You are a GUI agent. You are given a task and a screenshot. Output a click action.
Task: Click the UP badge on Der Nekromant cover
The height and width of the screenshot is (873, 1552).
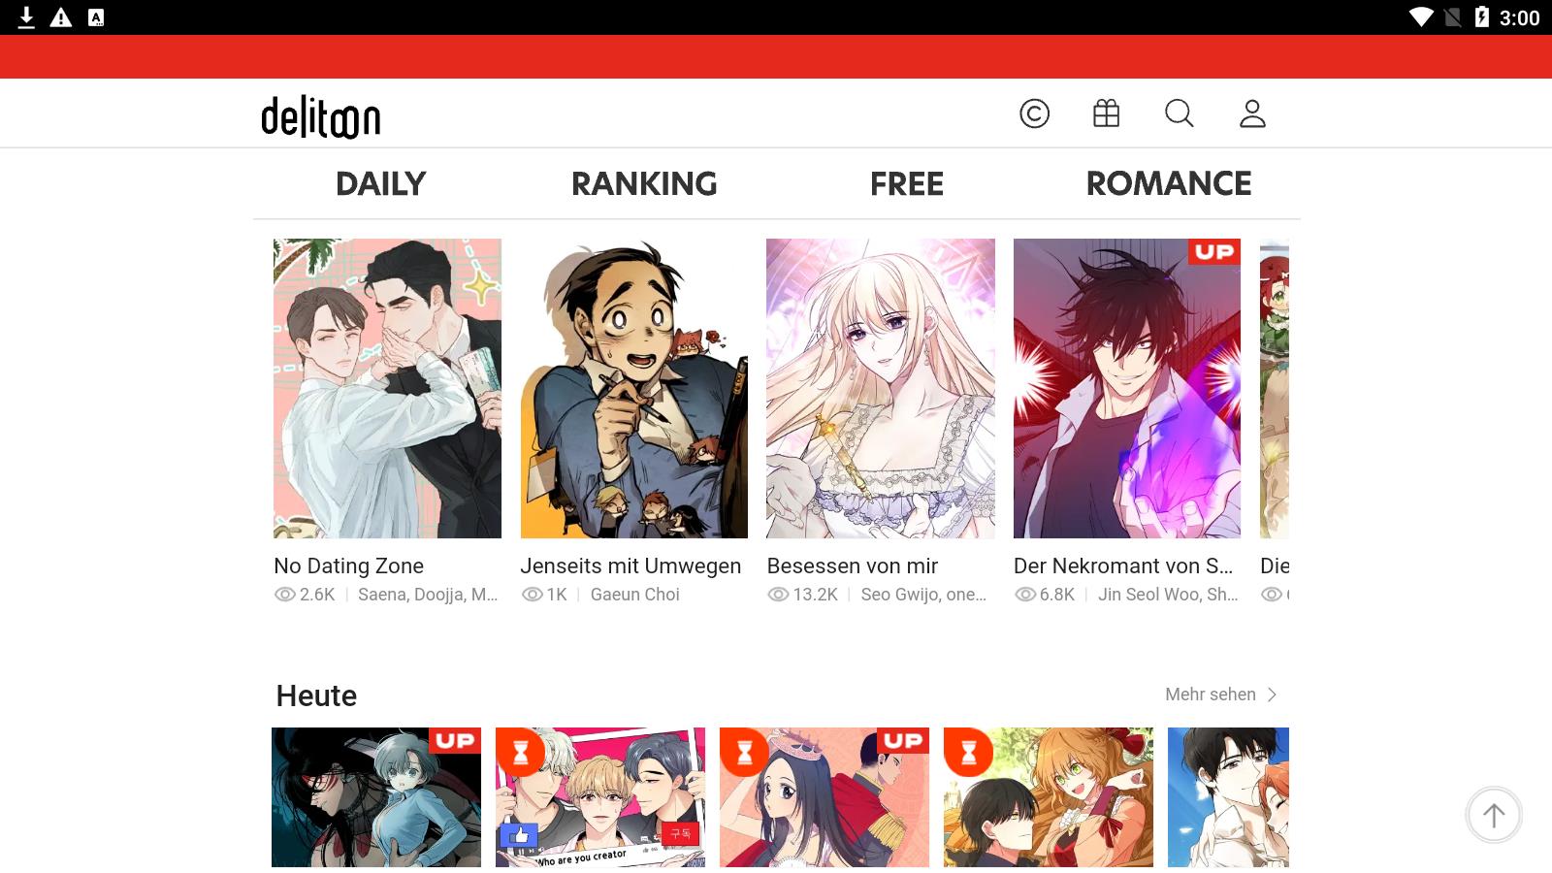coord(1214,252)
